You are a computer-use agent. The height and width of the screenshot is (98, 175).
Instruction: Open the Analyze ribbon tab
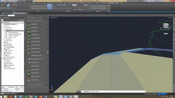point(25,3)
